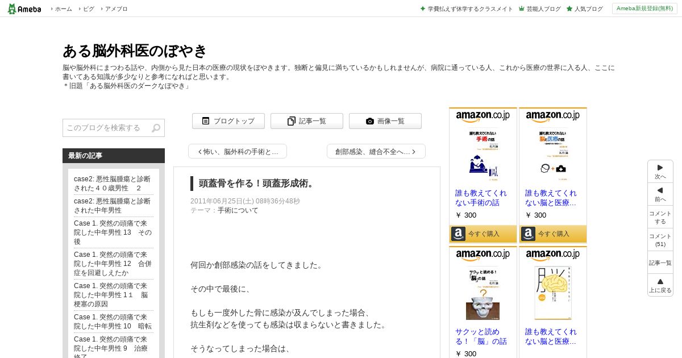Click コメントする in the side panel
682x358 pixels.
coord(660,217)
